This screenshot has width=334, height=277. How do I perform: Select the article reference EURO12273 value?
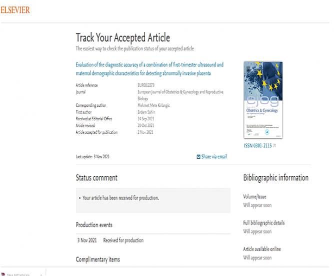tap(146, 85)
